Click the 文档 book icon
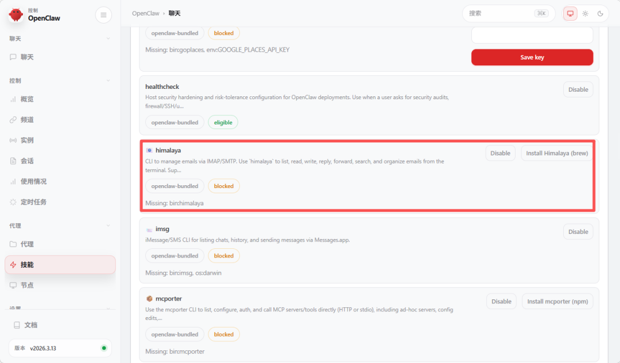The height and width of the screenshot is (363, 620). pyautogui.click(x=17, y=325)
